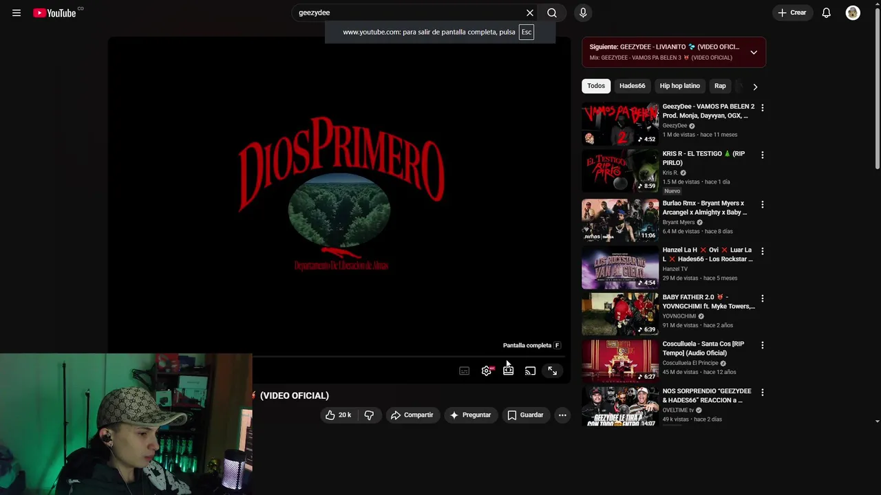Screen dimensions: 881x495
Task: Open the account avatar menu
Action: [x=853, y=13]
